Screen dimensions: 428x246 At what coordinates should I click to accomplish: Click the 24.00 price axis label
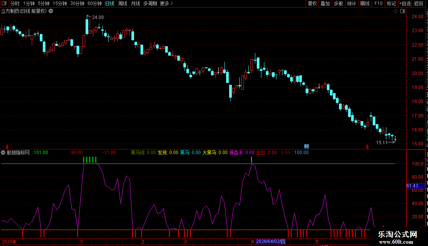pos(418,16)
